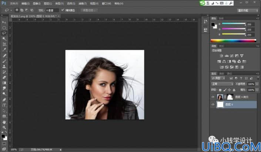Image resolution: width=261 pixels, height=152 pixels.
Task: Open the 文件(F) menu
Action: (x=14, y=3)
